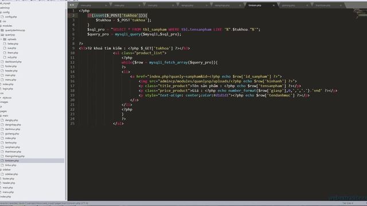
Task: Click "title_product" on line 17
Action: coord(175,86)
